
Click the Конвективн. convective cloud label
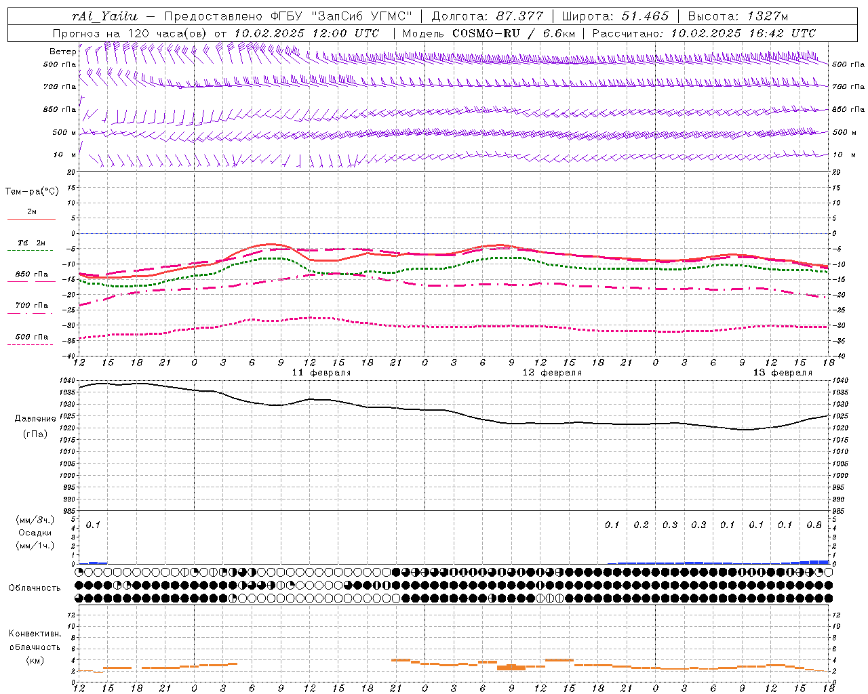(35, 634)
